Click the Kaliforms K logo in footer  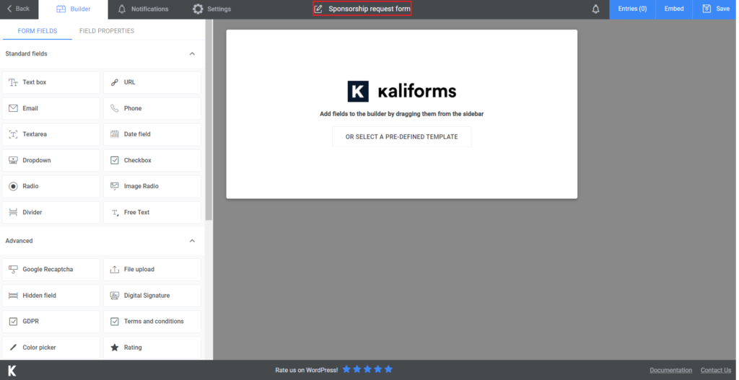point(12,371)
